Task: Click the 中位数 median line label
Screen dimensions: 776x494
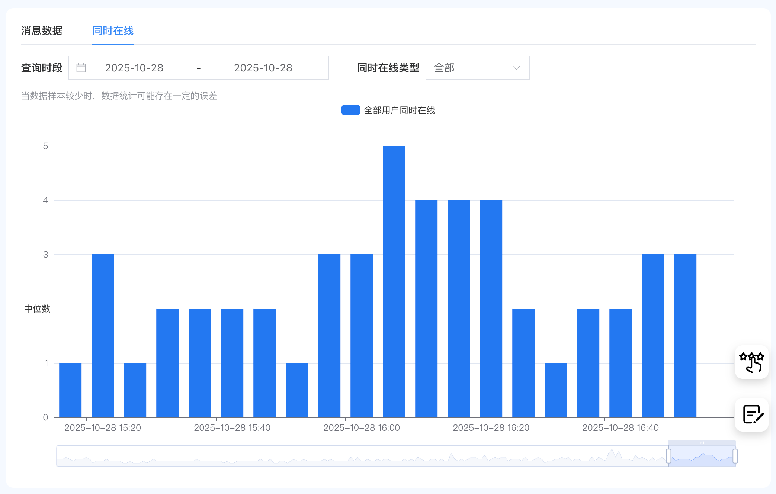Action: [37, 309]
